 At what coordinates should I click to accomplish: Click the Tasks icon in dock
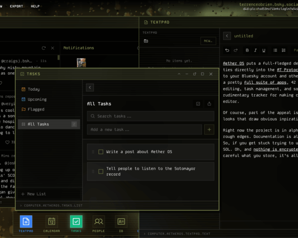pyautogui.click(x=76, y=222)
